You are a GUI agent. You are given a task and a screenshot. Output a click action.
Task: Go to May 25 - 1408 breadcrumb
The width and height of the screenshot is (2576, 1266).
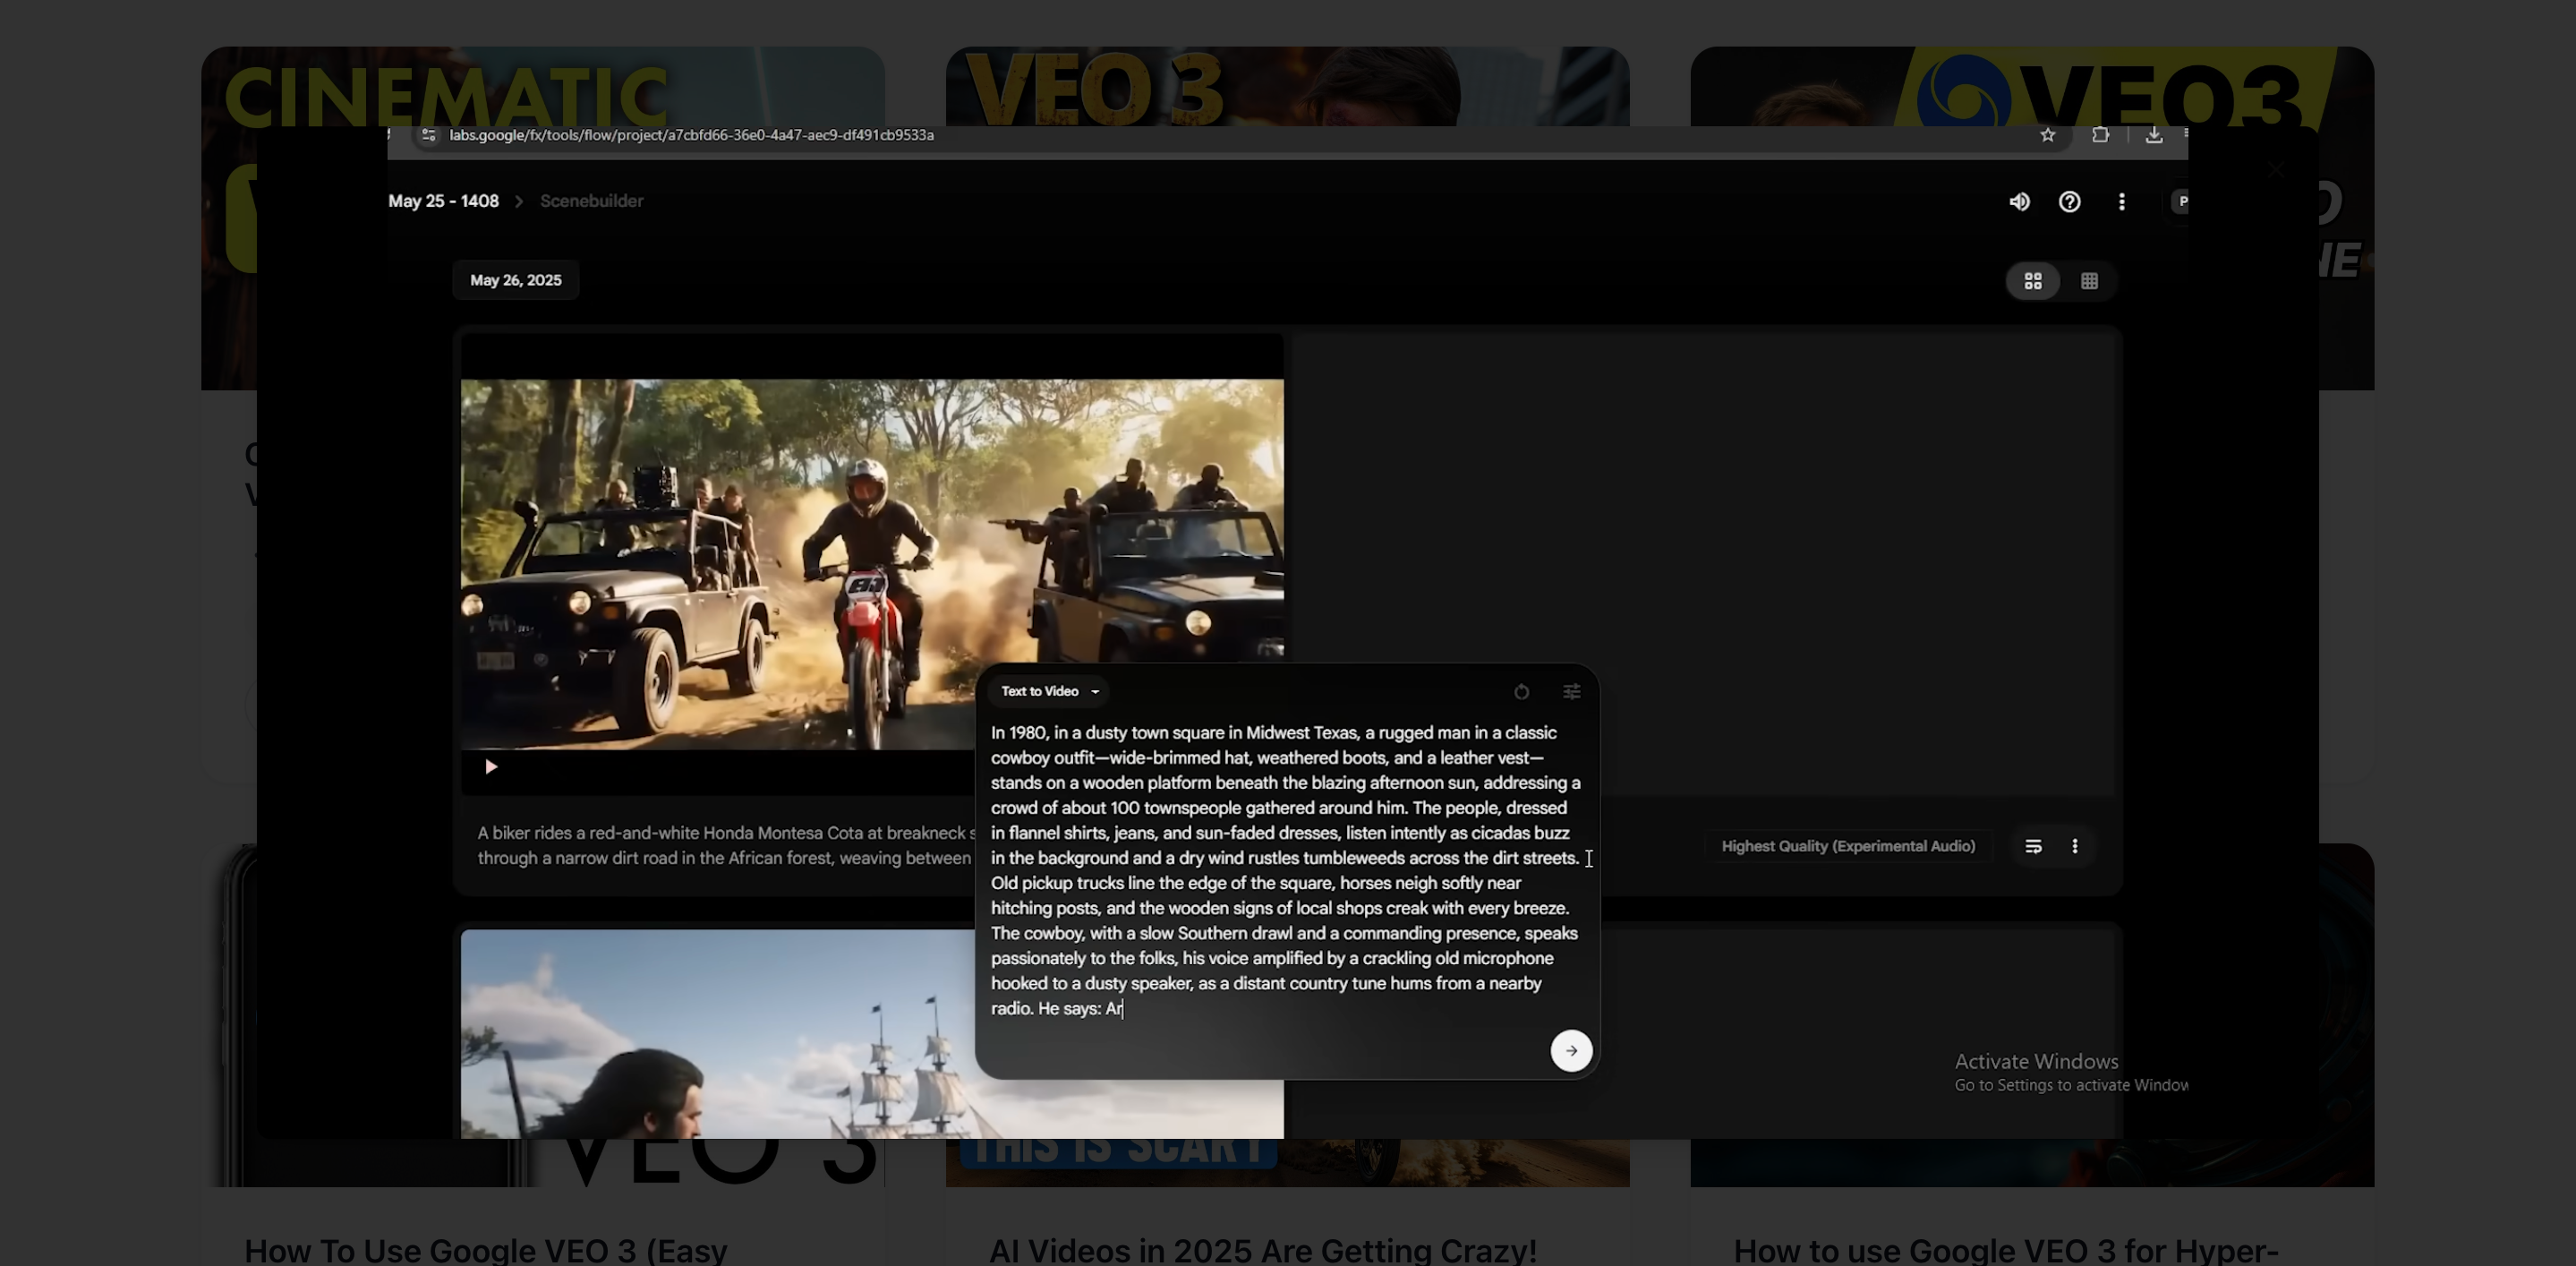(x=443, y=201)
